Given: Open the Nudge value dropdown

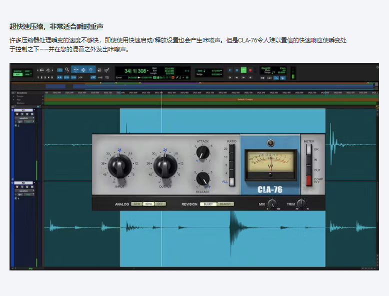Looking at the screenshot, I should [221, 74].
